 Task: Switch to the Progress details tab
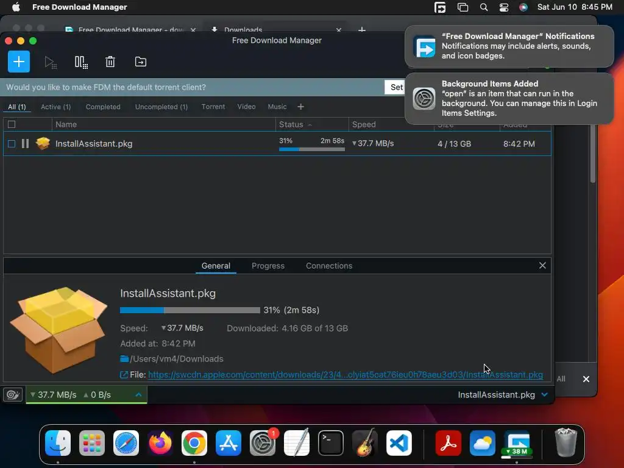click(268, 266)
